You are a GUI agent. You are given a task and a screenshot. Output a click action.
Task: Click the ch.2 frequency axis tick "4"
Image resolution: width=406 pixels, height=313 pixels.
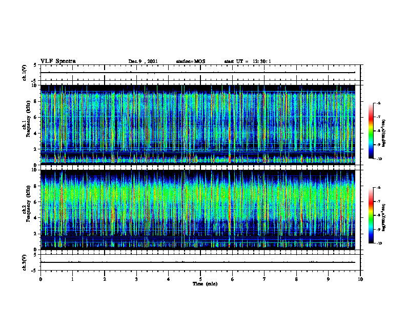36,218
